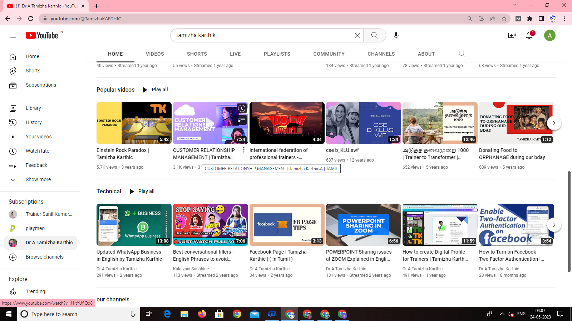The width and height of the screenshot is (572, 321).
Task: Play all Popular videos
Action: coord(155,90)
